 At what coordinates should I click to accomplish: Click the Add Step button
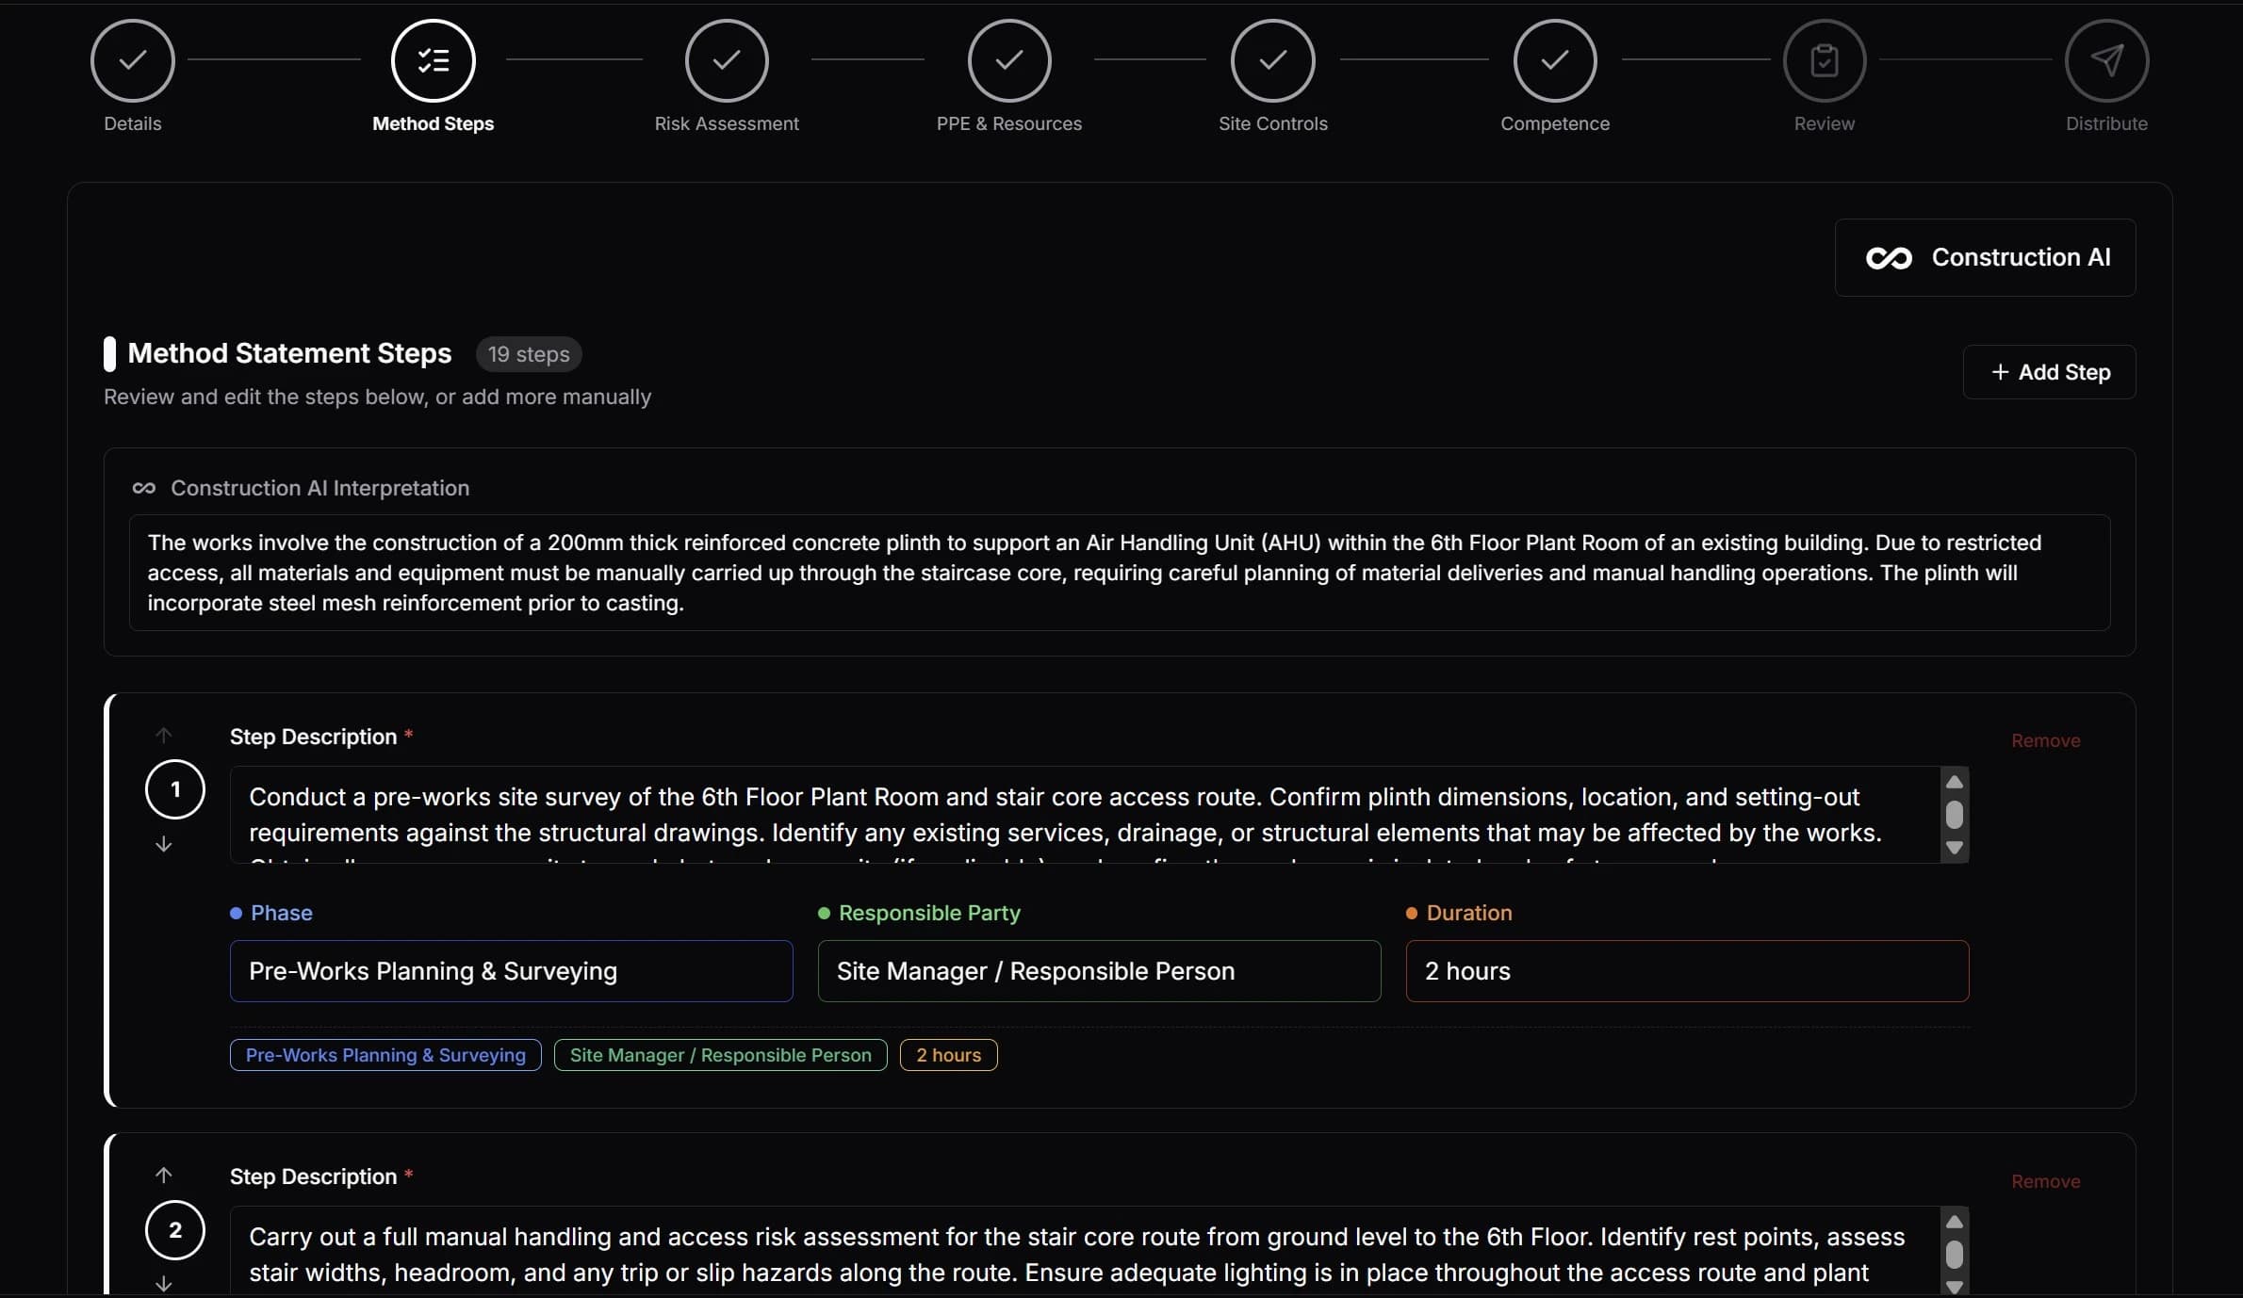2049,372
